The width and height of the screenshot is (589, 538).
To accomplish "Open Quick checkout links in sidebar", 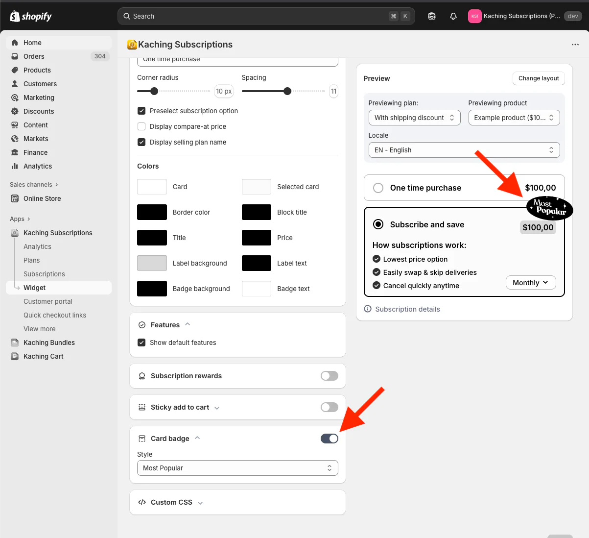I will tap(55, 315).
